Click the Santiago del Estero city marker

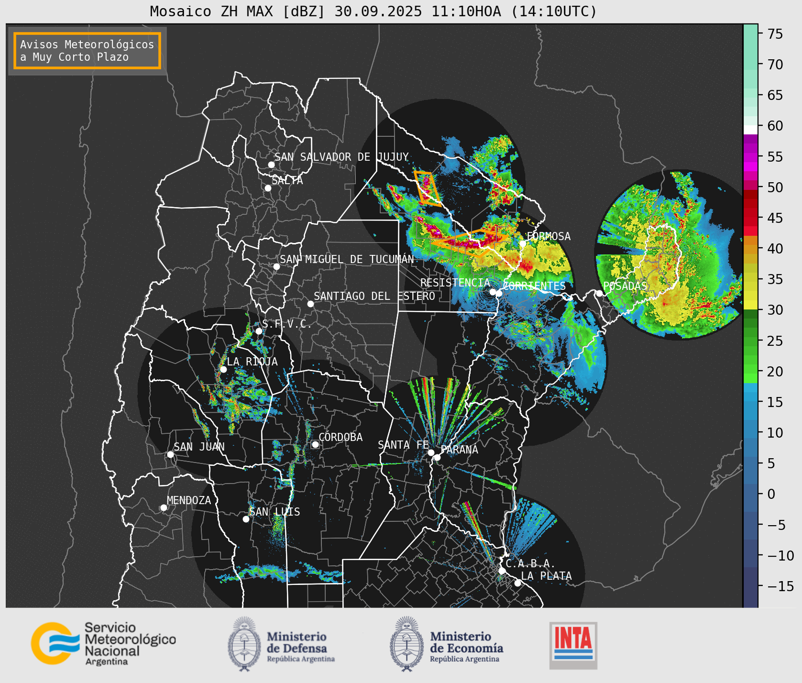tap(310, 304)
